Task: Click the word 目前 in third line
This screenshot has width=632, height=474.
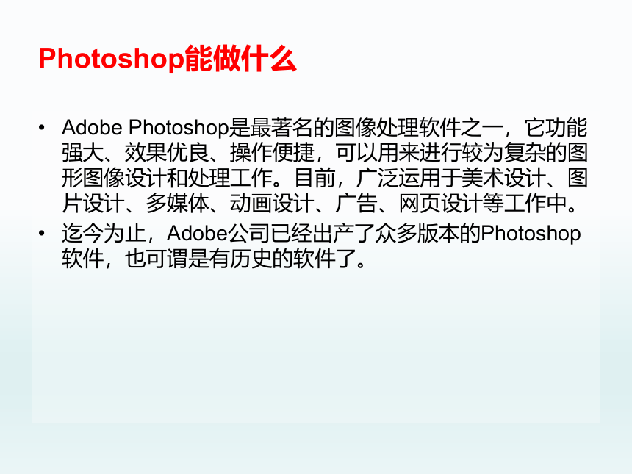Action: [x=315, y=178]
